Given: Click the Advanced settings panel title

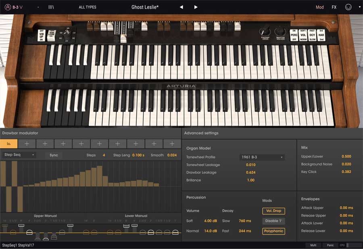Looking at the screenshot, I should [x=201, y=133].
